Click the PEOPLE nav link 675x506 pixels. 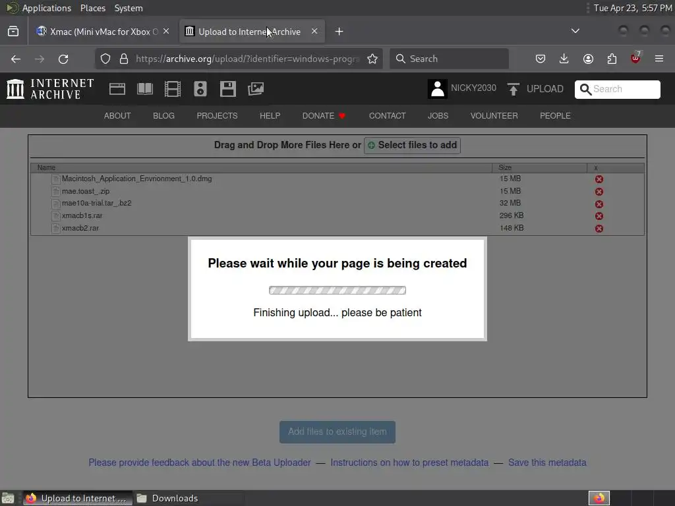pyautogui.click(x=555, y=116)
